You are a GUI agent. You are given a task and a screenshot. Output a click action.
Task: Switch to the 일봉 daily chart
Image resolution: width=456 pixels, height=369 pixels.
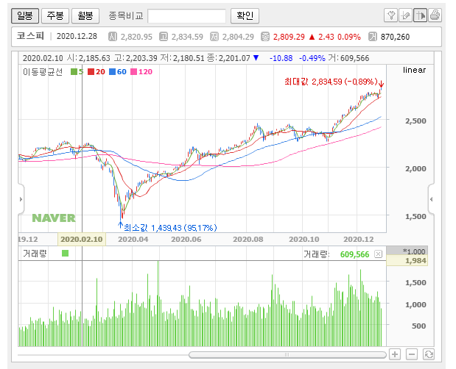pos(25,15)
